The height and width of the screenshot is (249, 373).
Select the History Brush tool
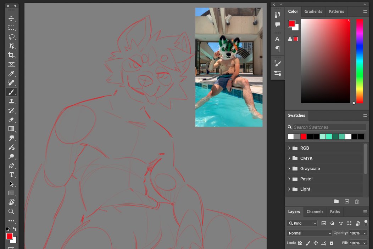(x=11, y=110)
